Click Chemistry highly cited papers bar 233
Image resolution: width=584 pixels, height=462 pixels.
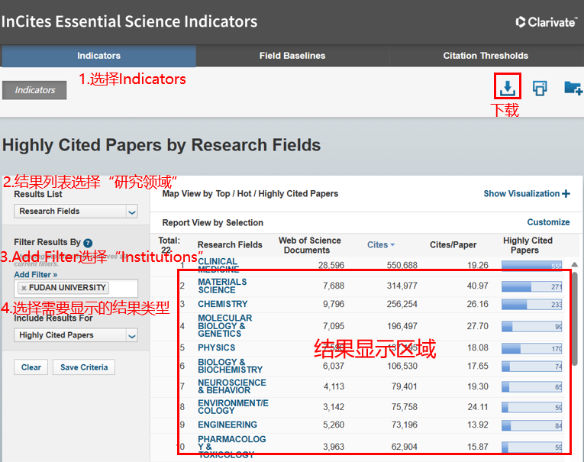click(531, 305)
